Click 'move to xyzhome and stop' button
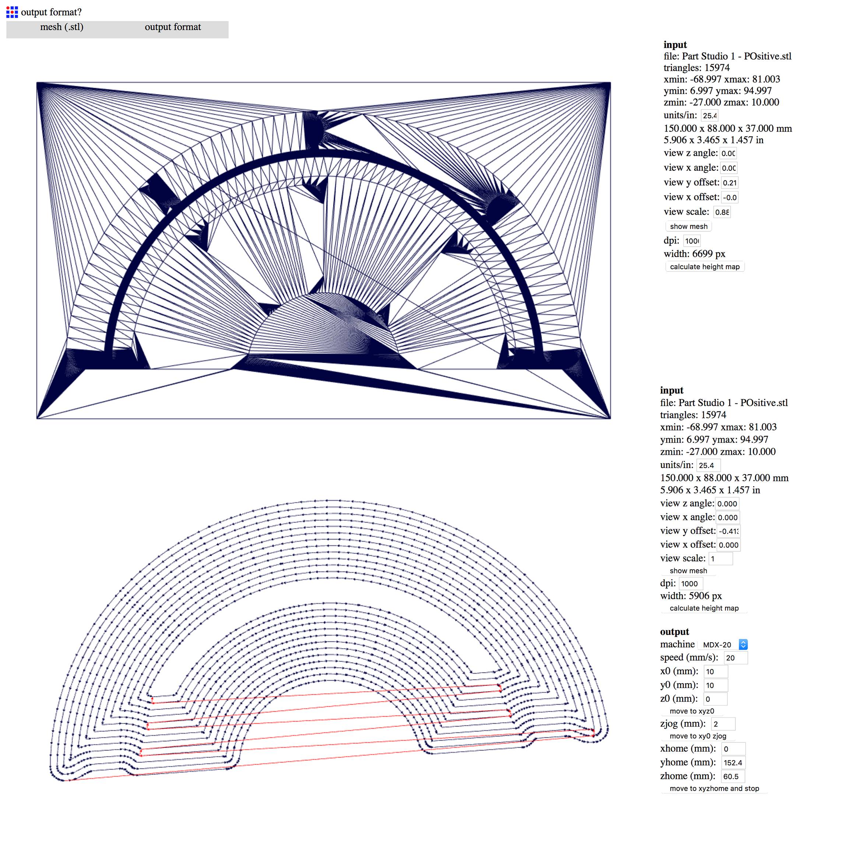Viewport: 847px width, 847px height. [x=714, y=788]
